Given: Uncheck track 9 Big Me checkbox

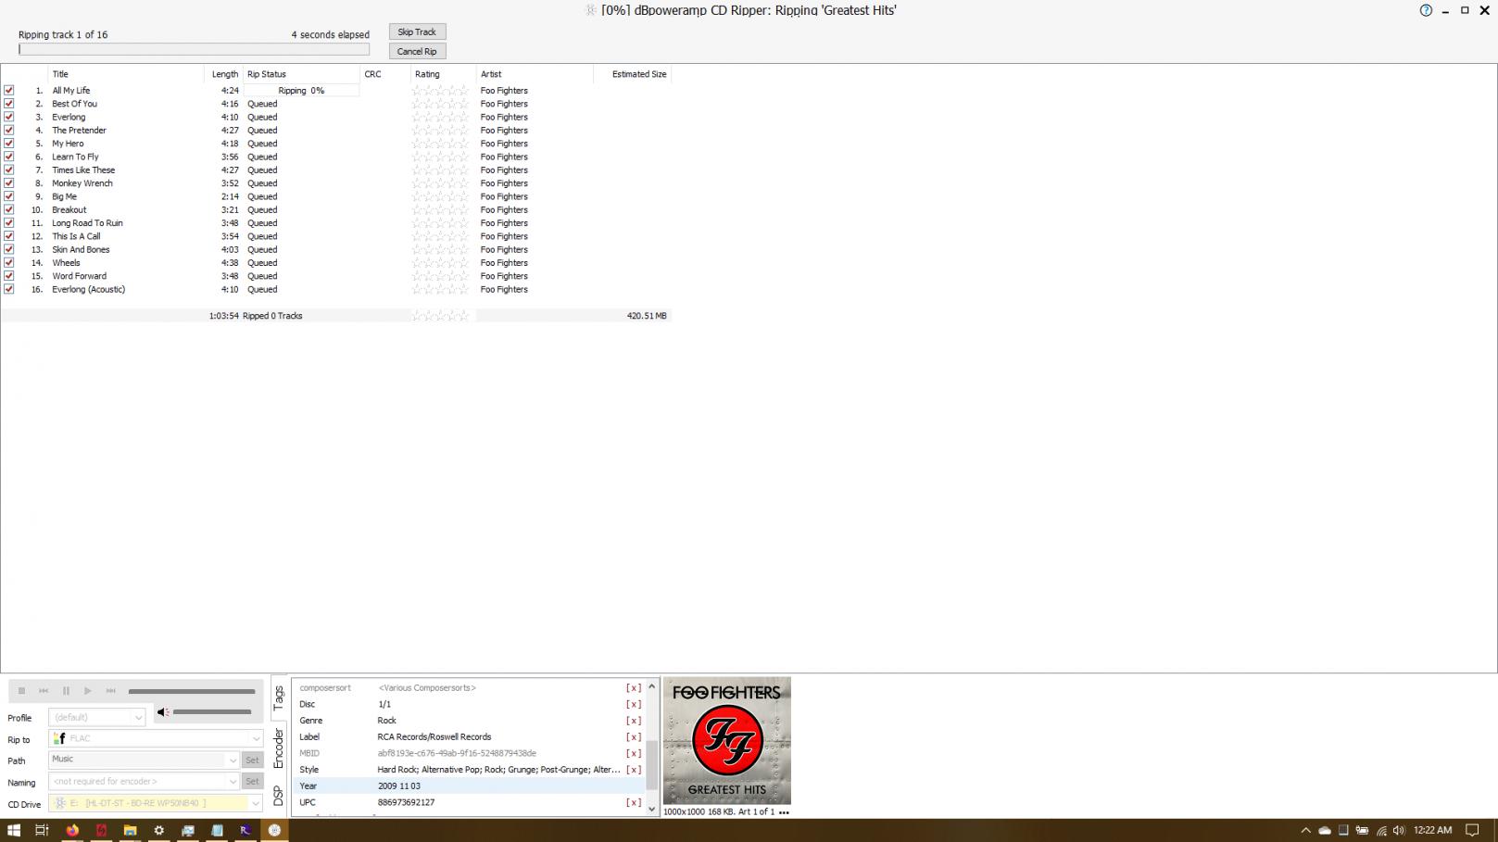Looking at the screenshot, I should pos(9,196).
